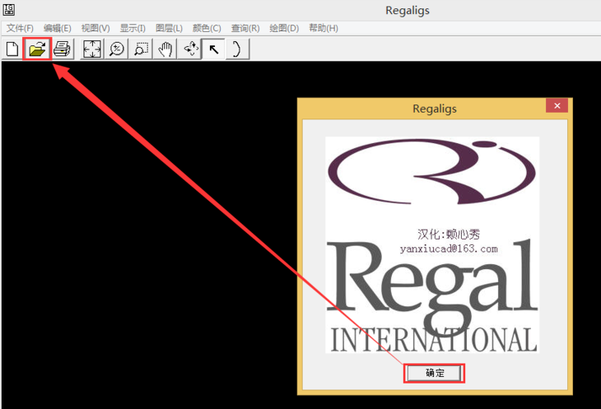The image size is (601, 409).
Task: Select the Zoom extents tool
Action: pyautogui.click(x=92, y=49)
